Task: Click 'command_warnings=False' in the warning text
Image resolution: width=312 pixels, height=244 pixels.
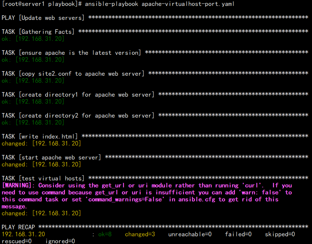Action: tap(125, 199)
